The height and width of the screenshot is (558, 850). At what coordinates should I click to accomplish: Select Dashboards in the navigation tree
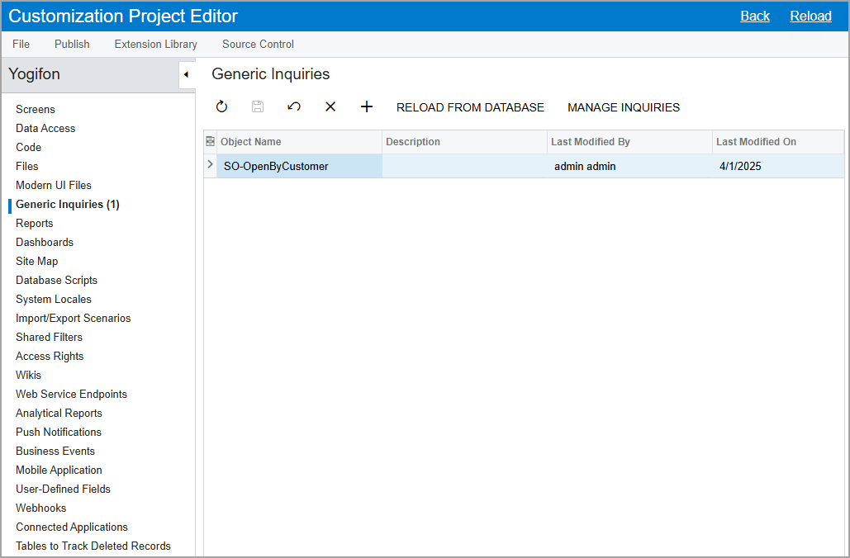45,242
